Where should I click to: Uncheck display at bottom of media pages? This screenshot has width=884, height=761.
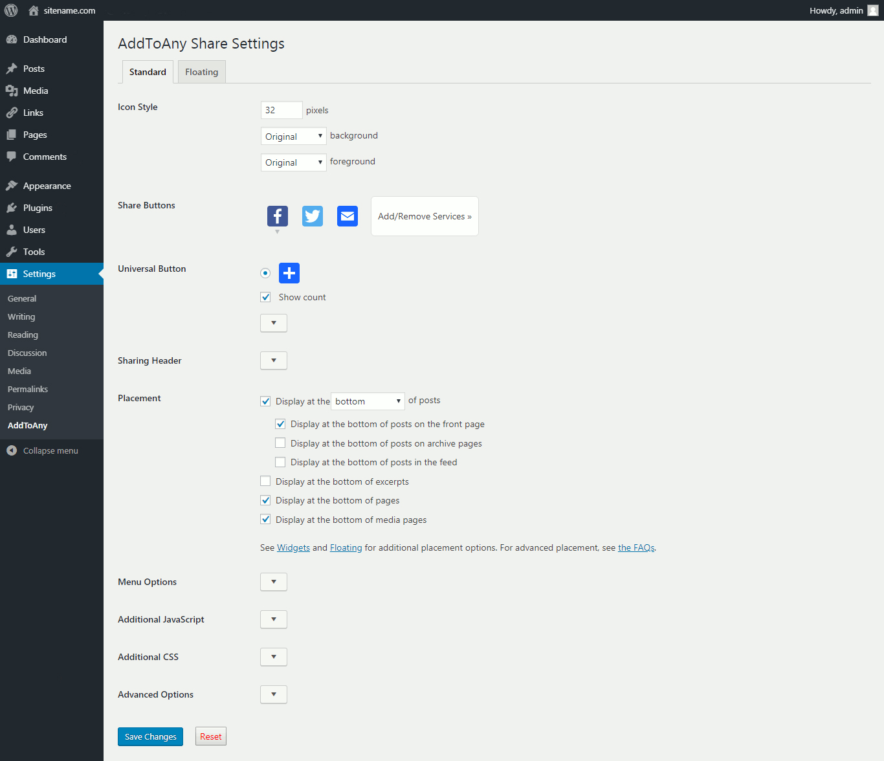coord(265,520)
